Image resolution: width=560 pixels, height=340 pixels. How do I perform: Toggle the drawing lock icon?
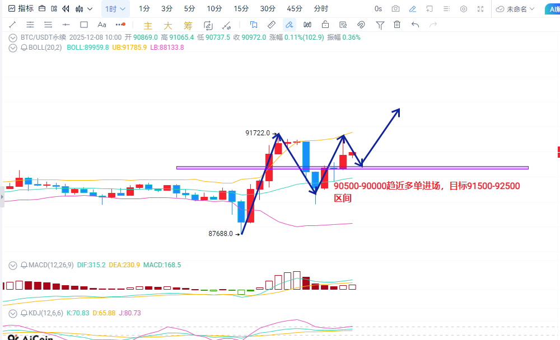325,25
